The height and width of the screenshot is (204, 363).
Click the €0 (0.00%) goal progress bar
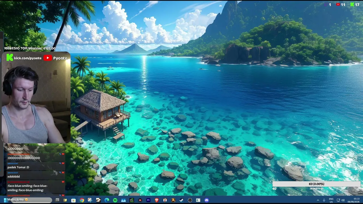[x=316, y=184]
